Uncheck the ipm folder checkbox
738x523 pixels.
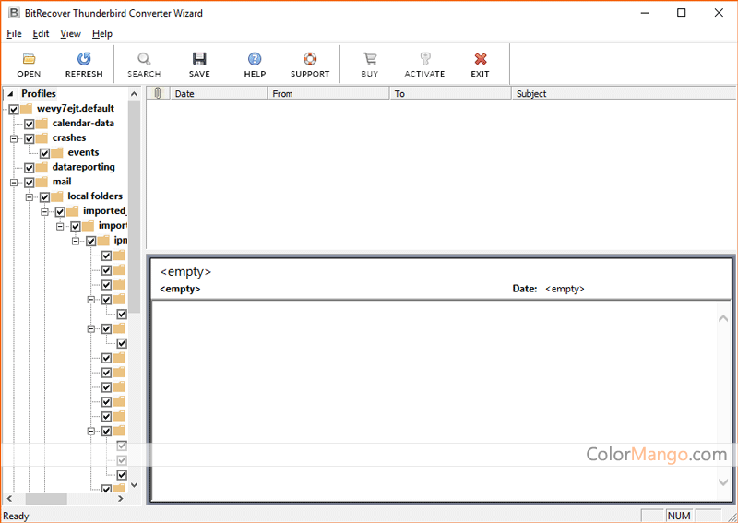tap(91, 241)
